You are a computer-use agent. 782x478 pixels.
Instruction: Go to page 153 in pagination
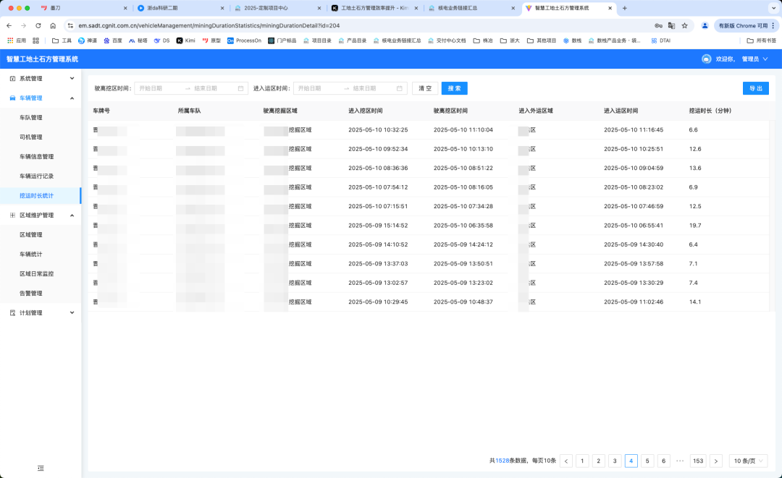coord(697,461)
